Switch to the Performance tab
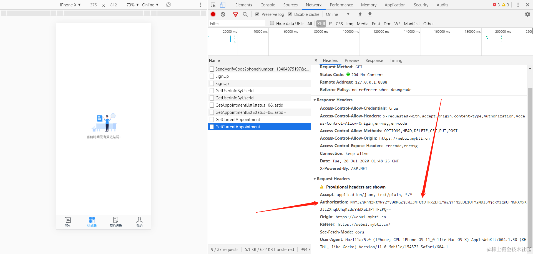Image resolution: width=533 pixels, height=254 pixels. pyautogui.click(x=341, y=5)
